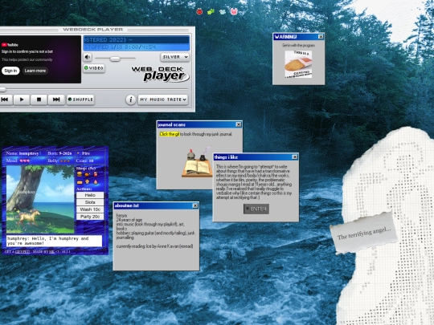Viewport: 434px width, 325px height.
Task: Stop playback in Webdeck Player
Action: tap(39, 100)
